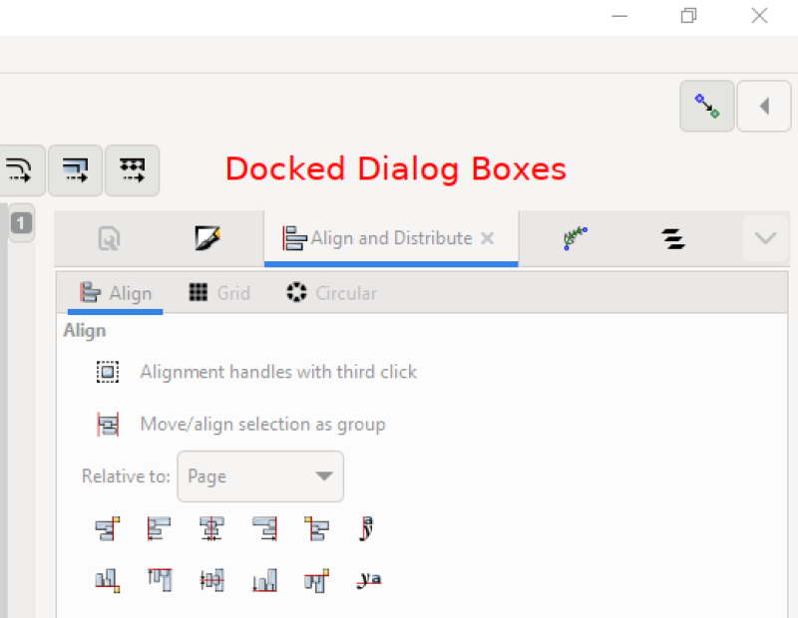Switch to the Align sub-tab

[116, 293]
